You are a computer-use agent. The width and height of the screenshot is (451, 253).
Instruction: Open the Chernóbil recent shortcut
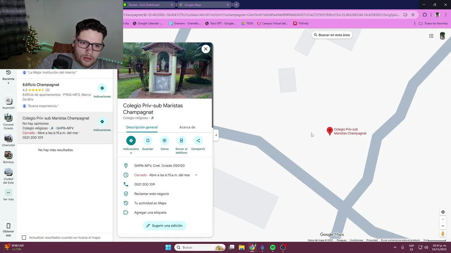(8, 141)
